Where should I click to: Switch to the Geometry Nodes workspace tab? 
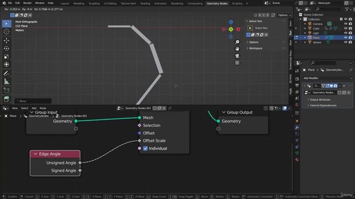pos(217,3)
